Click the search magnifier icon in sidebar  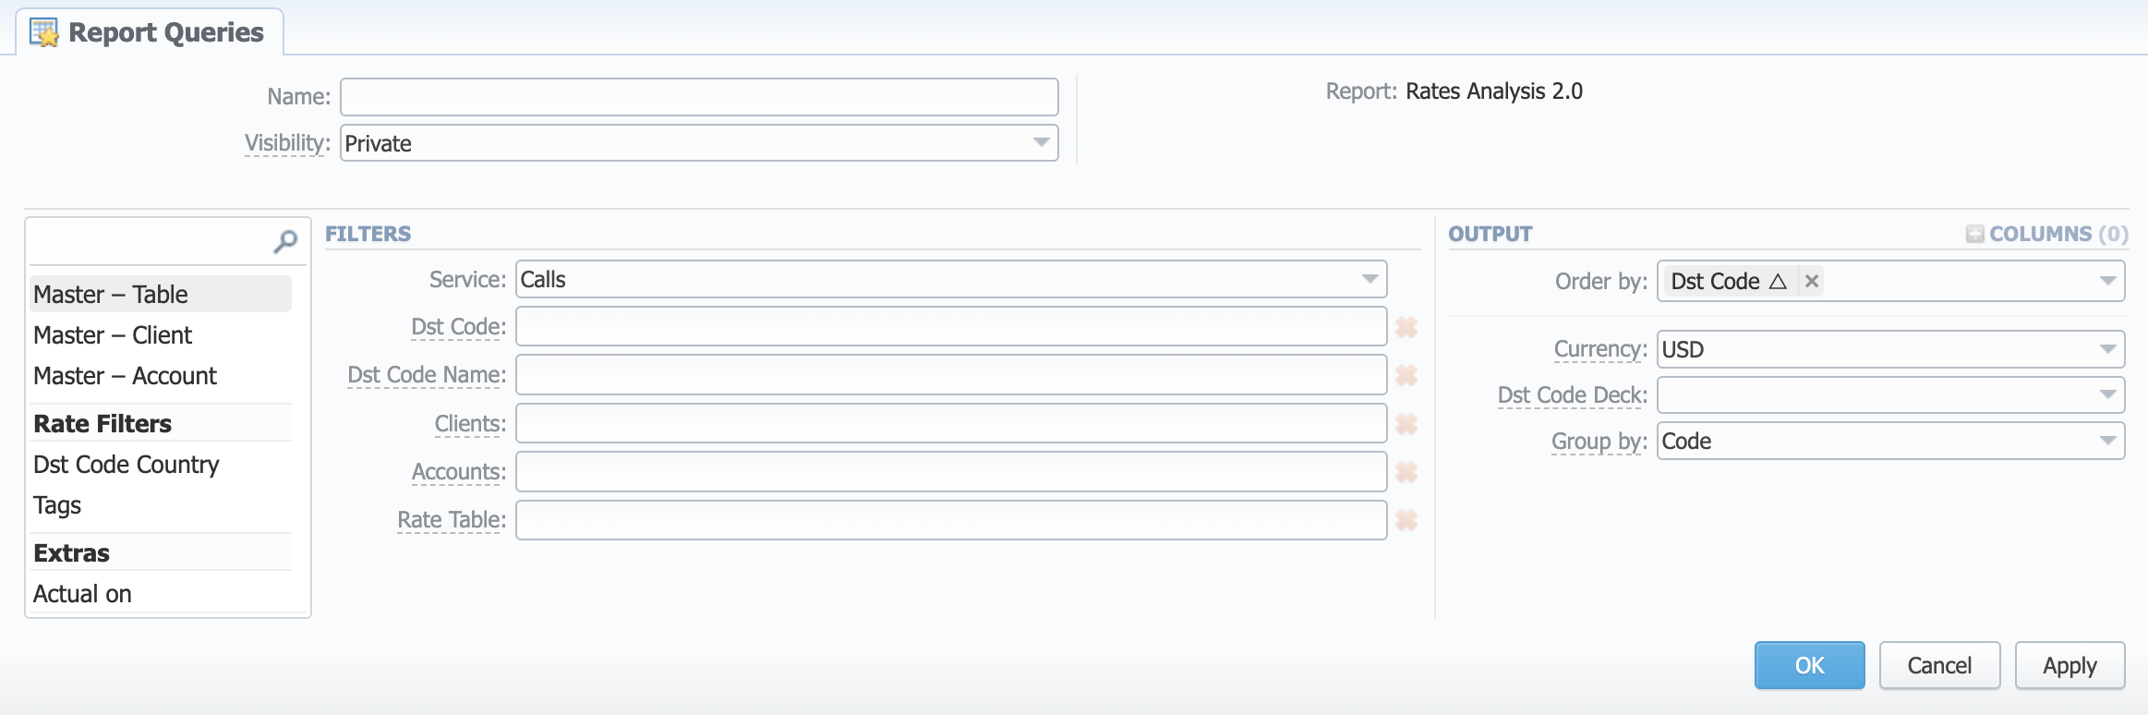click(x=285, y=242)
